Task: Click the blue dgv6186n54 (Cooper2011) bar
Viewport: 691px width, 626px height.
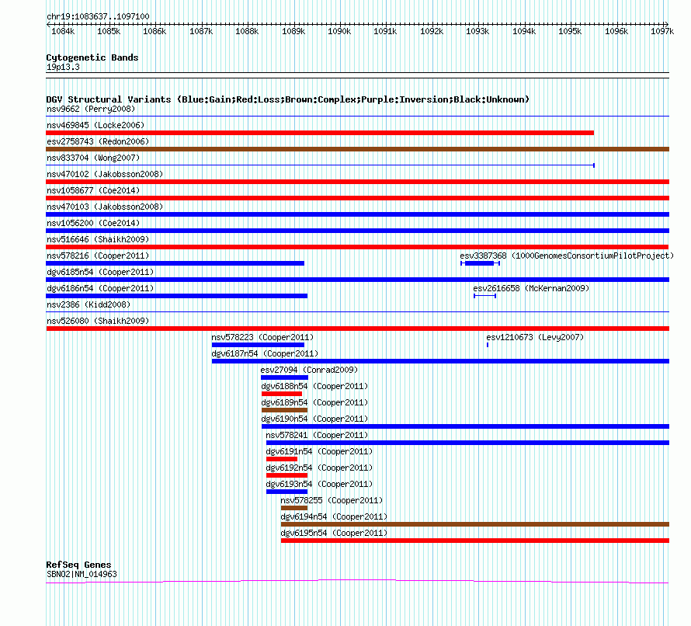Action: pos(177,296)
